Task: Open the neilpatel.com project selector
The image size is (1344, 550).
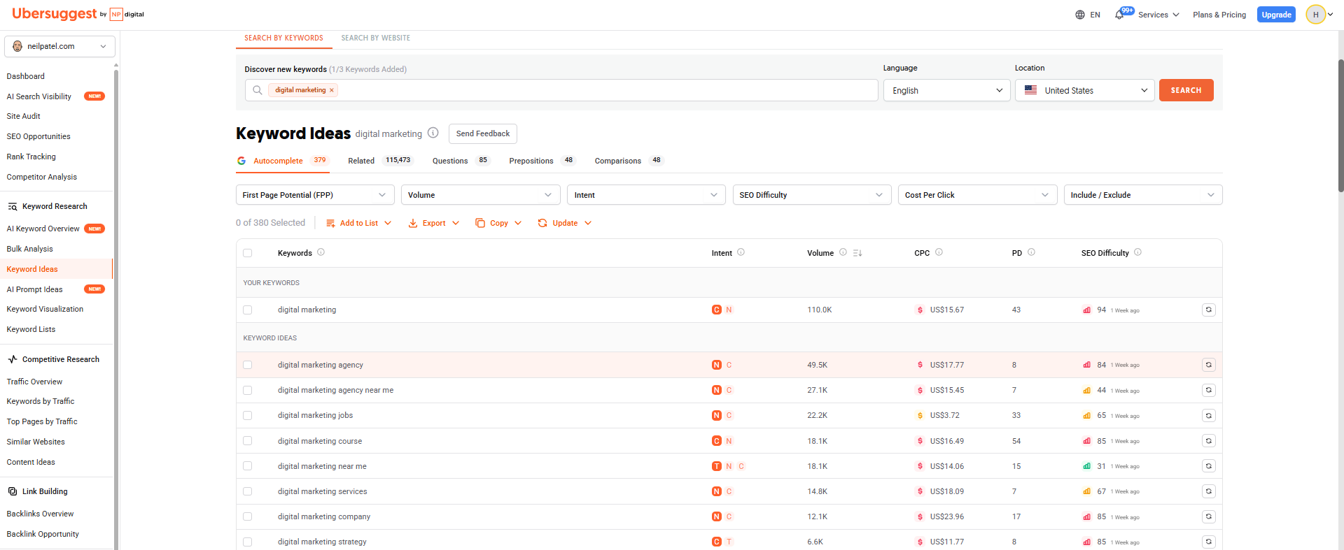Action: pyautogui.click(x=60, y=46)
